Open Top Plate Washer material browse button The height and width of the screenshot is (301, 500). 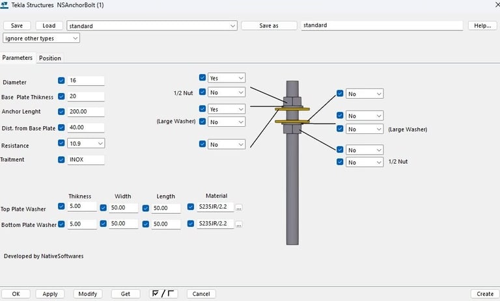tap(238, 207)
